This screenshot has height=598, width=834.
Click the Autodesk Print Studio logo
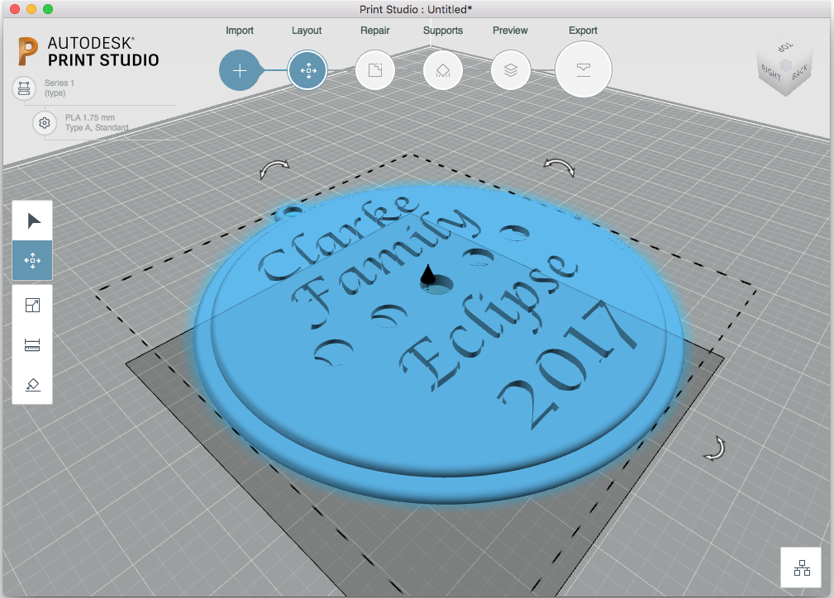coord(88,51)
